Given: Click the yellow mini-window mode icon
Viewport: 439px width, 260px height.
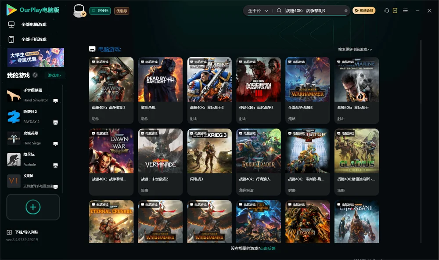Looking at the screenshot, I should tap(395, 11).
